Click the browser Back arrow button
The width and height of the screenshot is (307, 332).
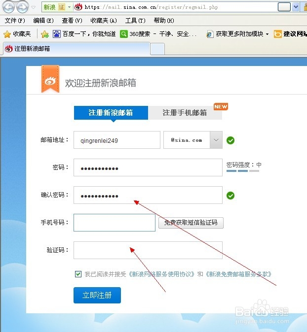[x=8, y=7]
